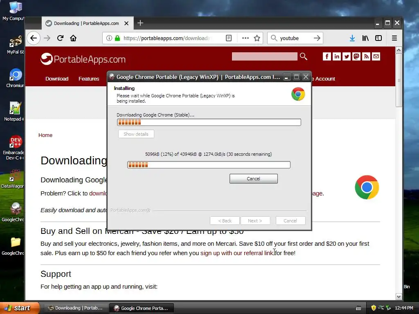Screen dimensions: 419x314
Task: Open the Library bookmarks icon
Action: (365, 38)
